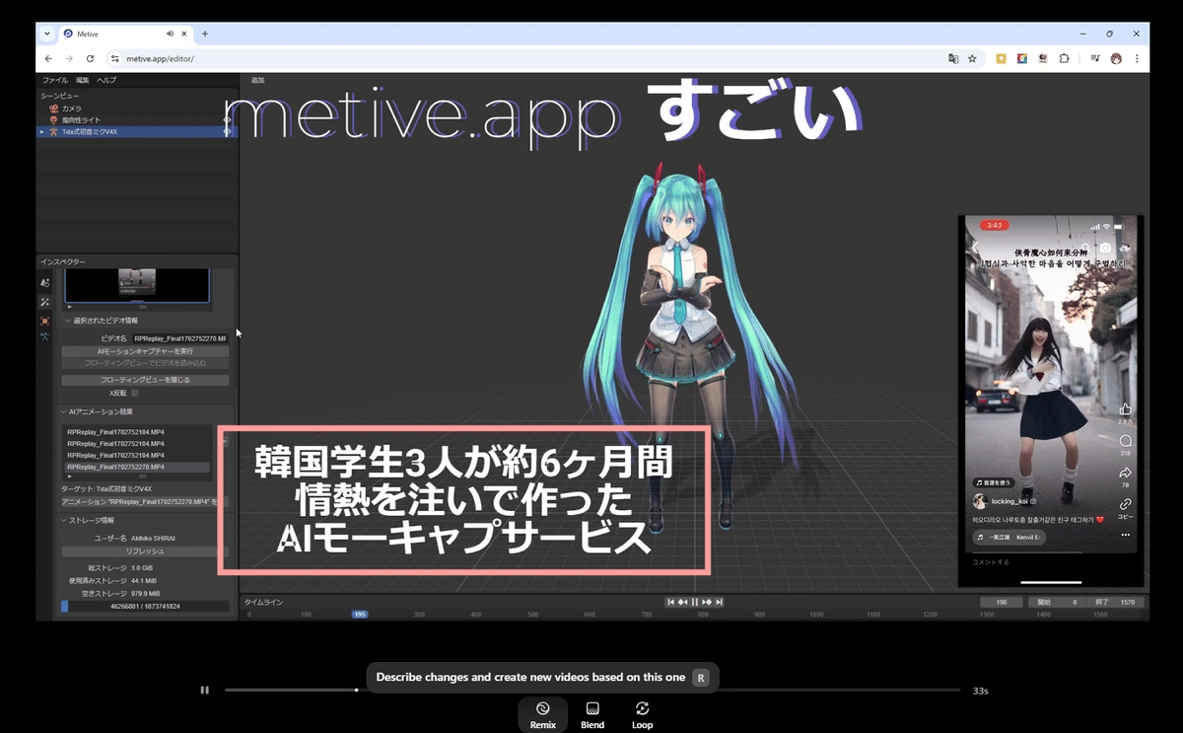Click the browser extensions puzzle icon

pos(1064,59)
